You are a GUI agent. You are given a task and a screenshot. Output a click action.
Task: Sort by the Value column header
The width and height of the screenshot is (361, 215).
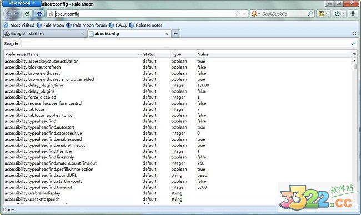[274, 54]
